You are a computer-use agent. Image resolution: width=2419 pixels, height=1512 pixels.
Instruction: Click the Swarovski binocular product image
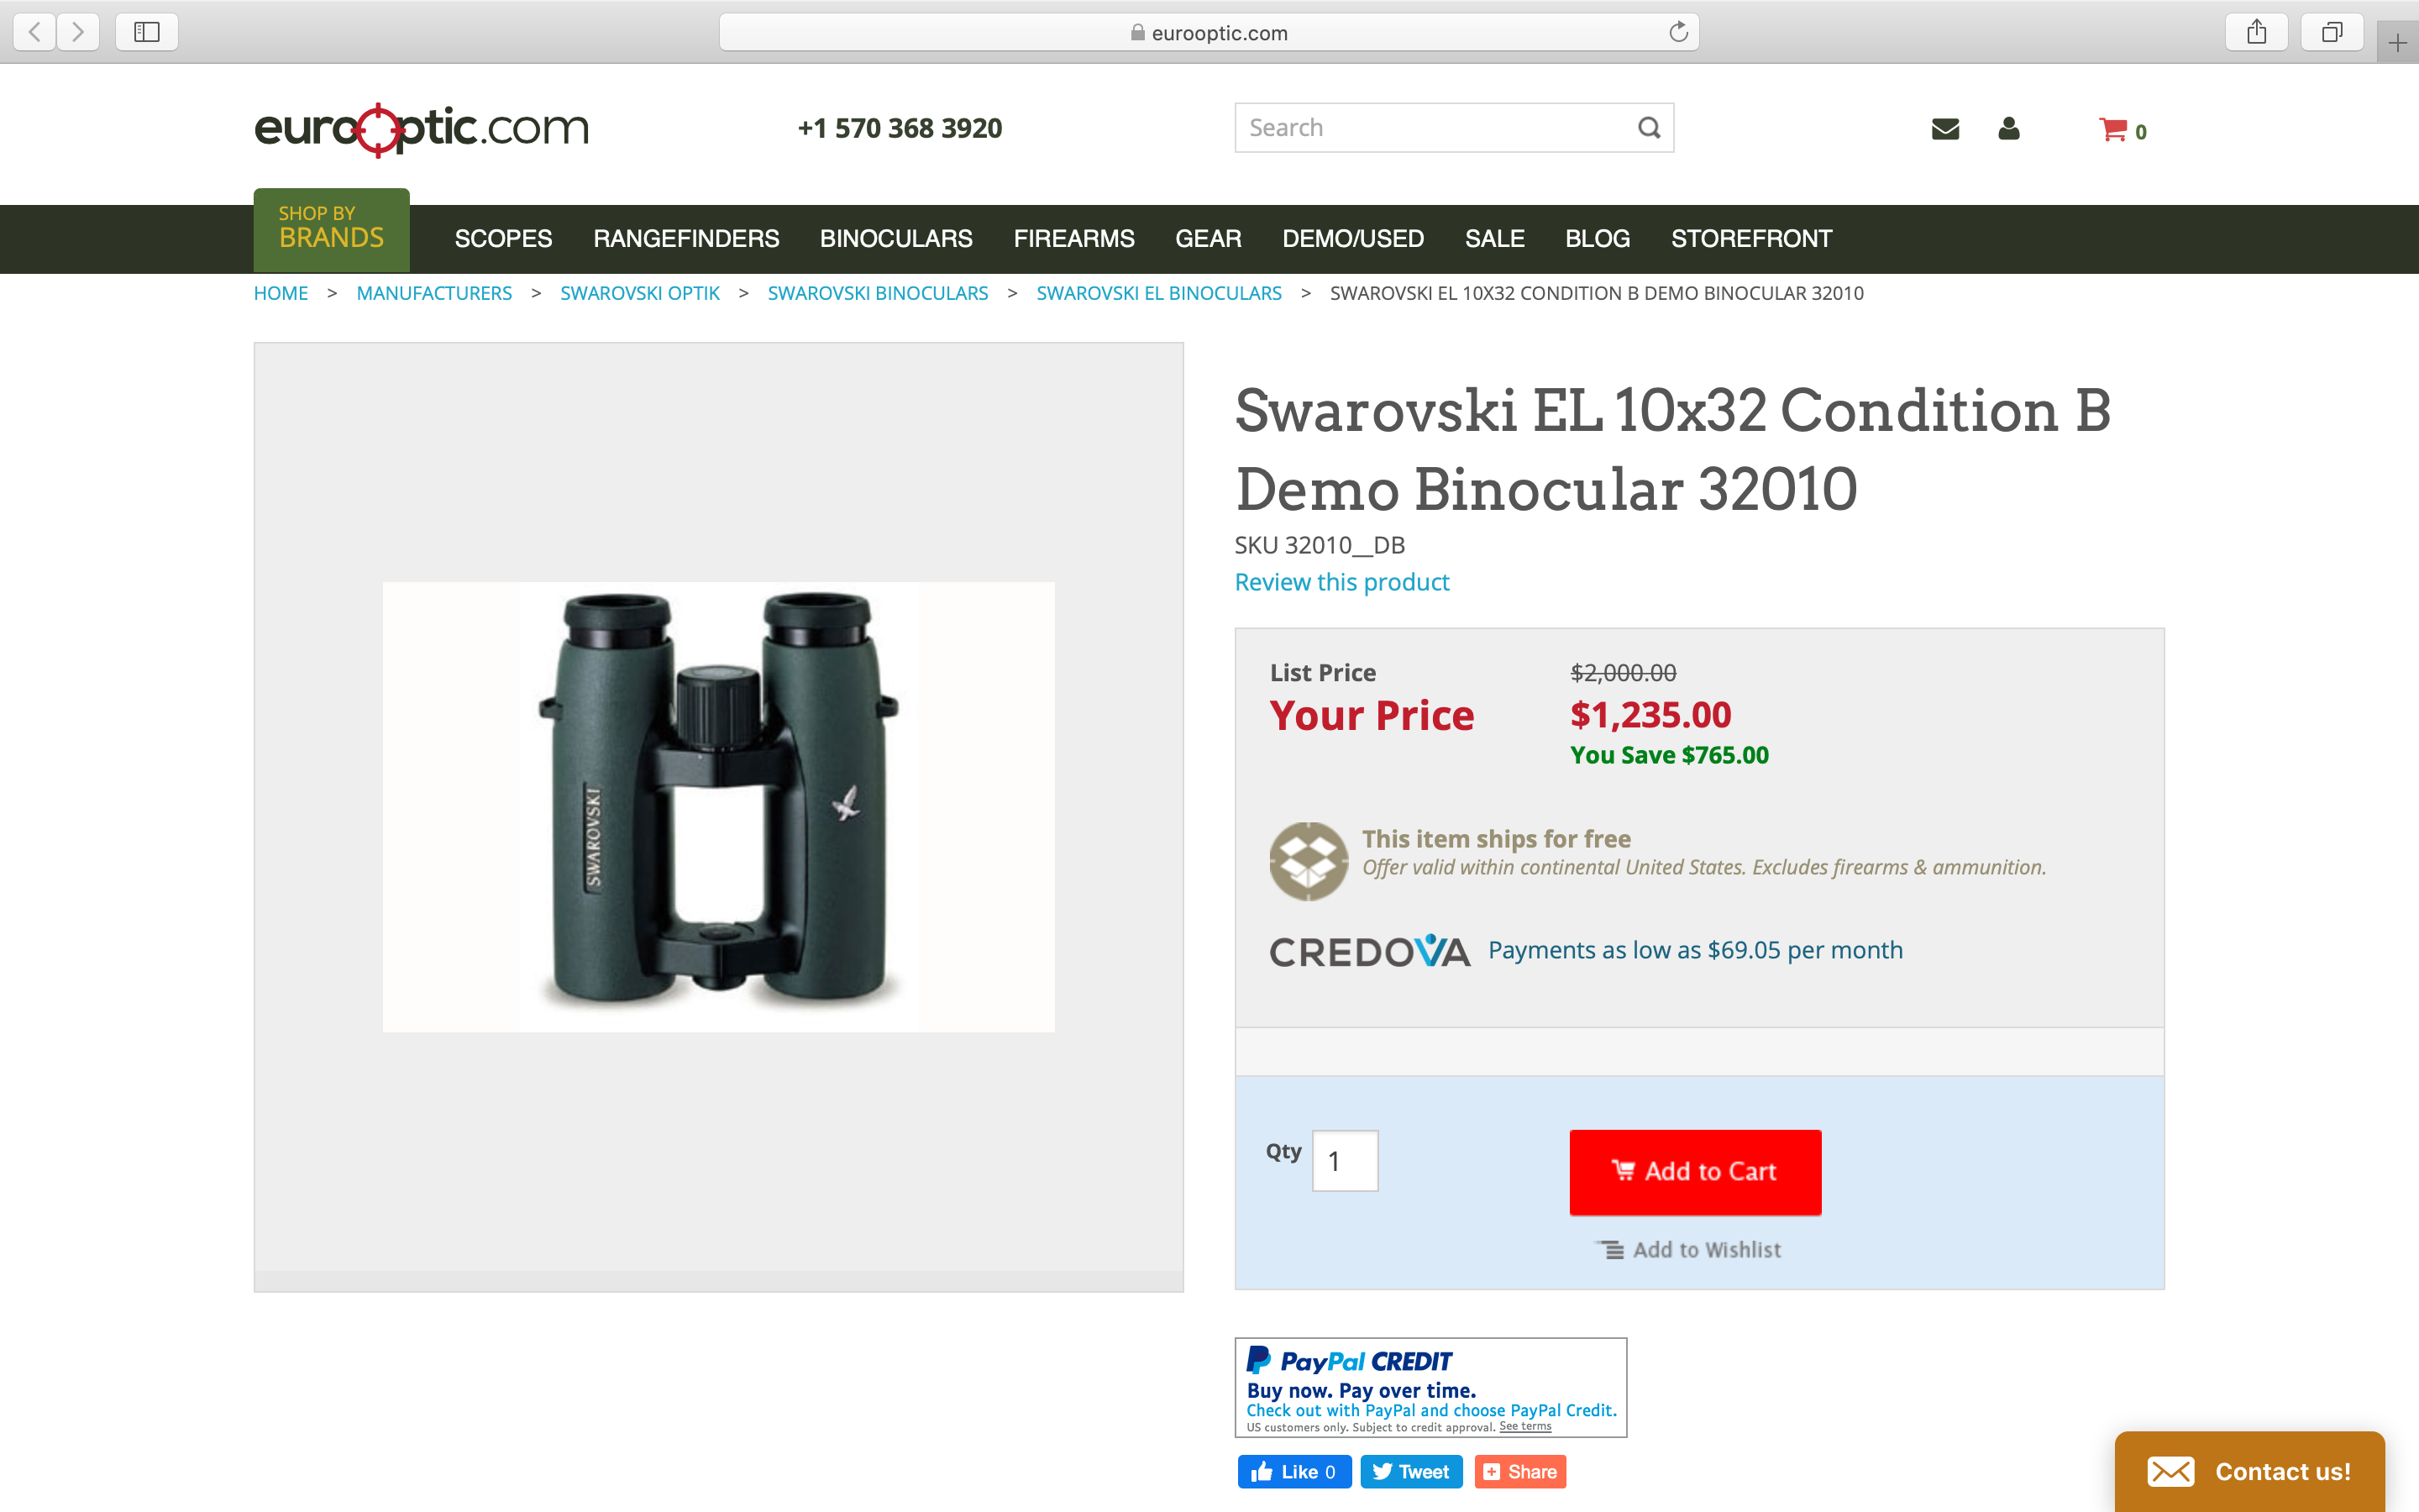[x=719, y=806]
